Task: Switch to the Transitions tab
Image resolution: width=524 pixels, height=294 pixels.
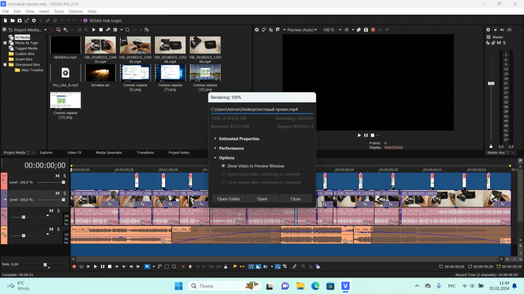Action: [145, 152]
